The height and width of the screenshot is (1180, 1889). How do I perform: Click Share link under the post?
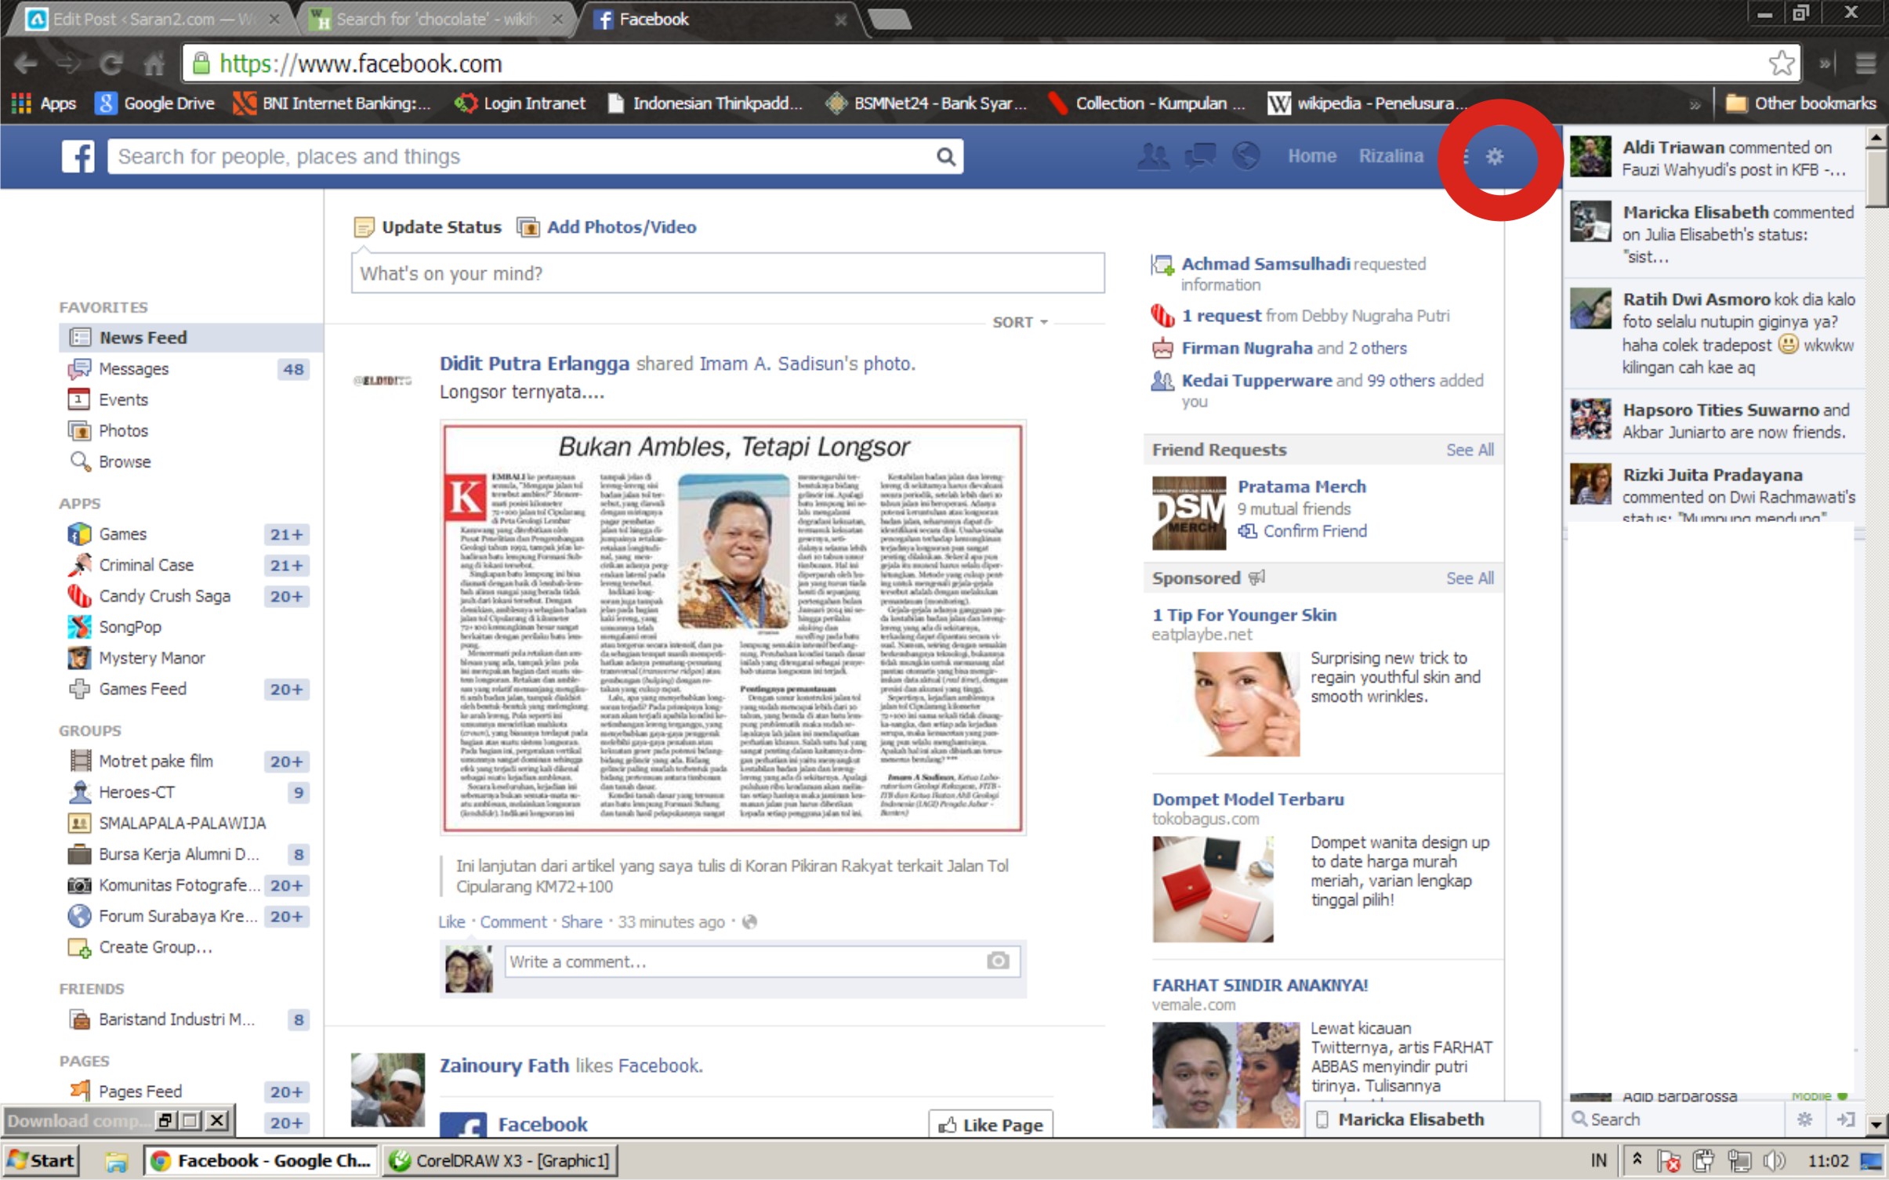click(x=582, y=921)
